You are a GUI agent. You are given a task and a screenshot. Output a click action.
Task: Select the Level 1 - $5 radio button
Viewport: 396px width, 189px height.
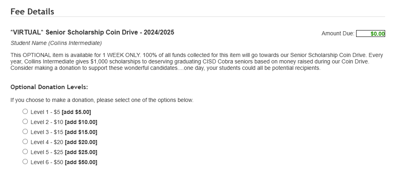click(x=25, y=112)
